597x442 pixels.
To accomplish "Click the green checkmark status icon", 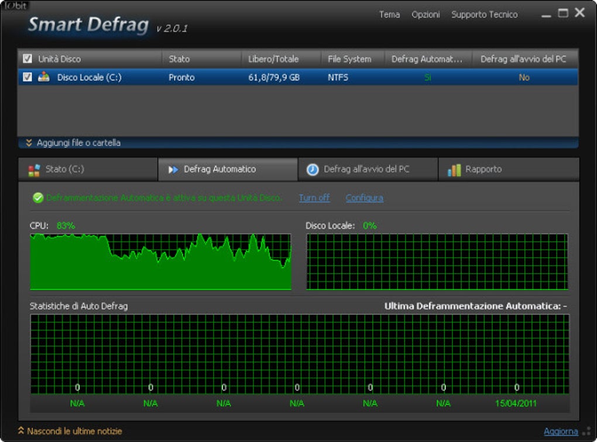I will [37, 198].
